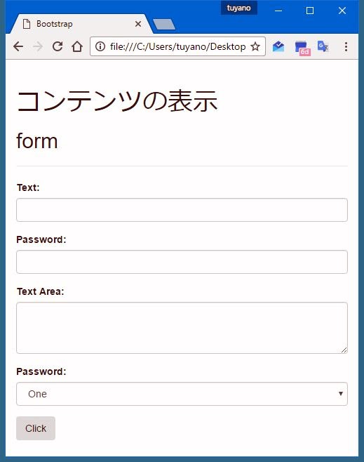364x462 pixels.
Task: Open the Google Translate extension icon
Action: coord(323,46)
